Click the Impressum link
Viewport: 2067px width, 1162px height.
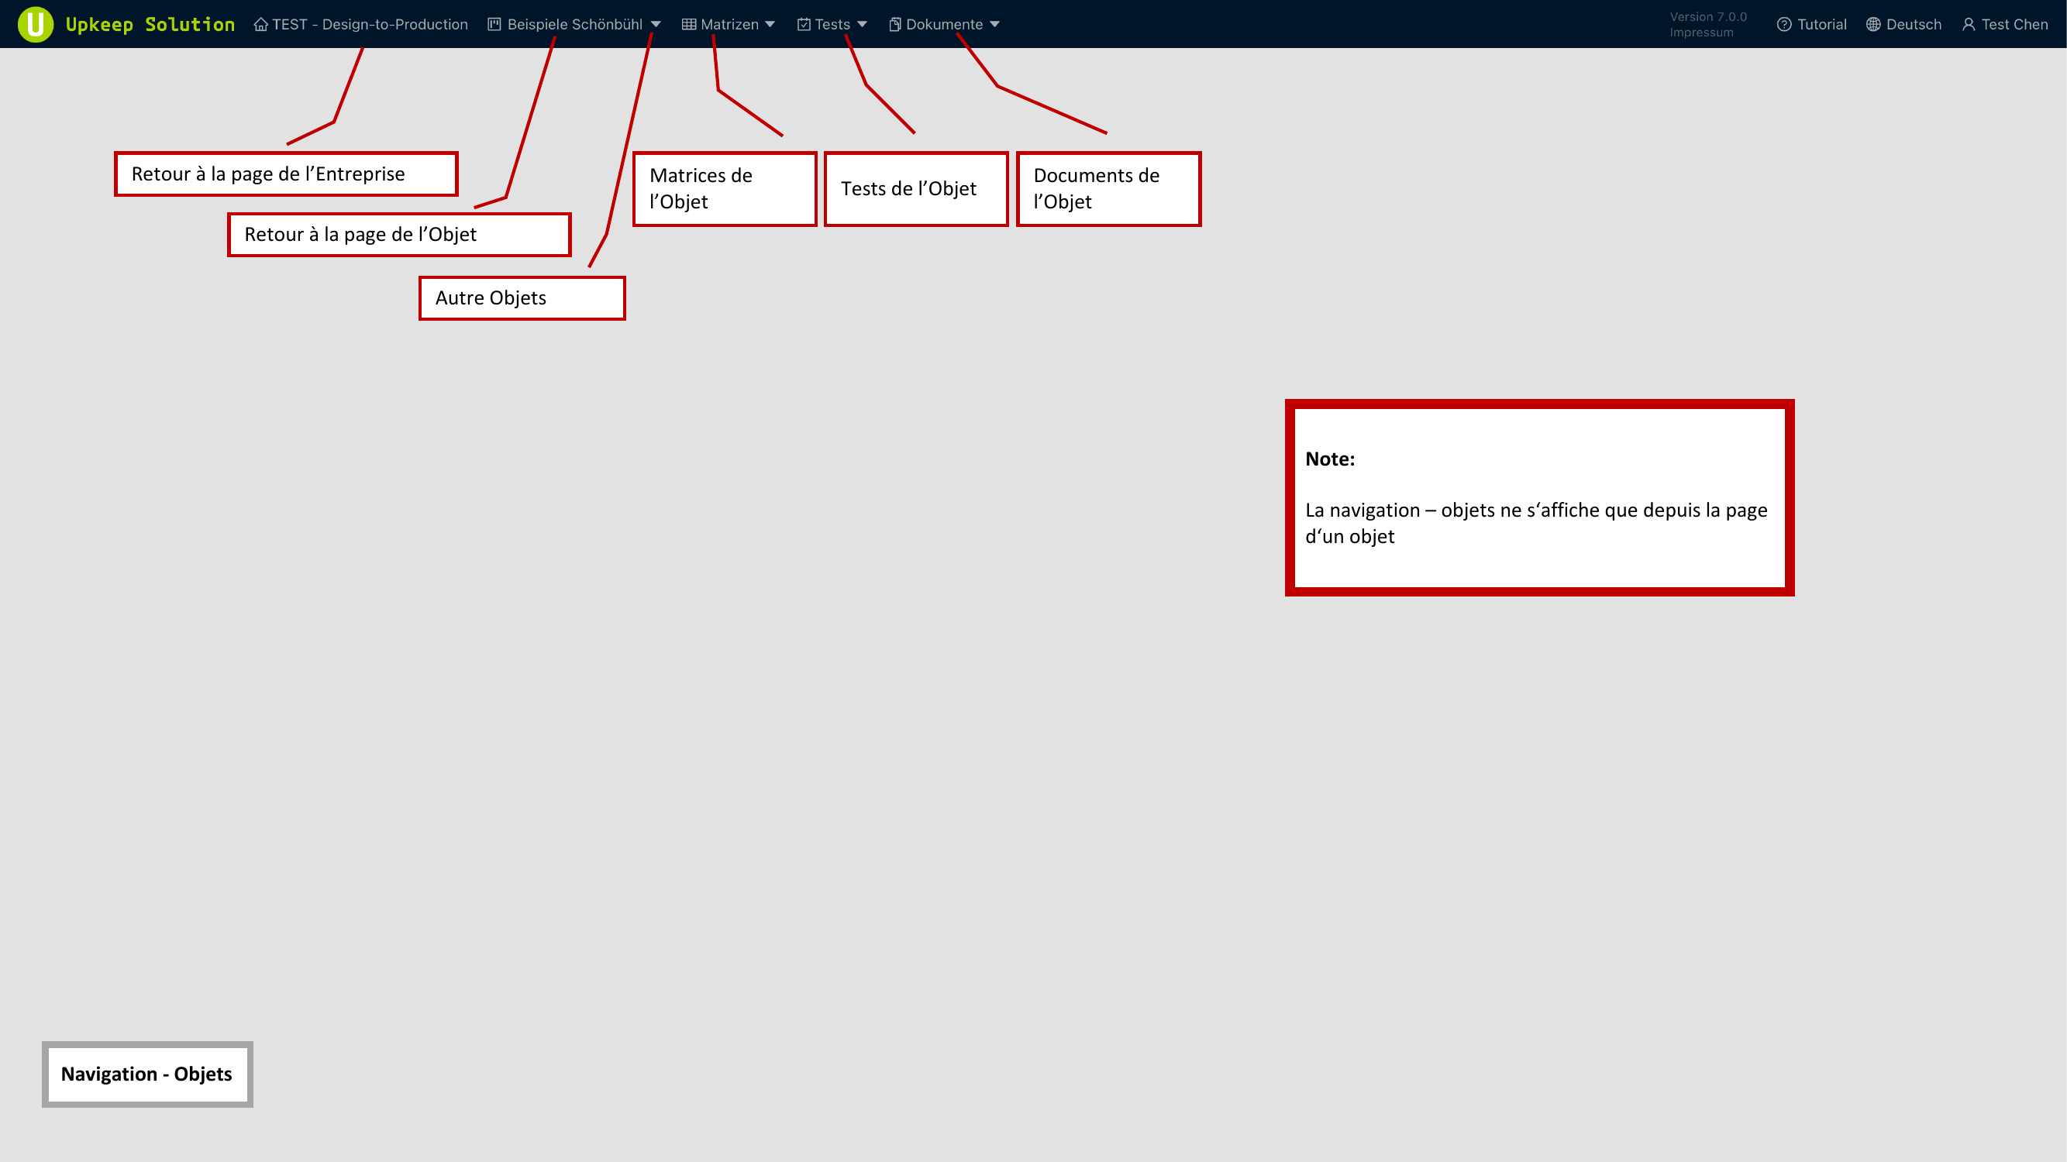tap(1701, 33)
